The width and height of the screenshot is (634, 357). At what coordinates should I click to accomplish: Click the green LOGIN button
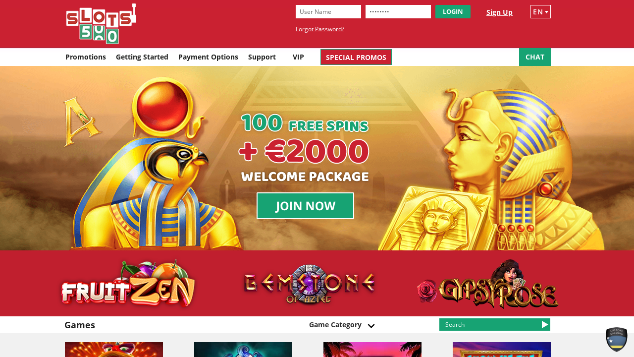pyautogui.click(x=453, y=12)
